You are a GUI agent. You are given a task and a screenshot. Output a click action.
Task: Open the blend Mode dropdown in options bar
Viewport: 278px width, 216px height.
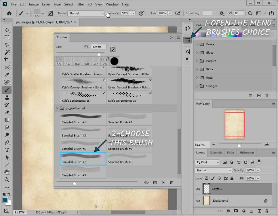coord(86,13)
